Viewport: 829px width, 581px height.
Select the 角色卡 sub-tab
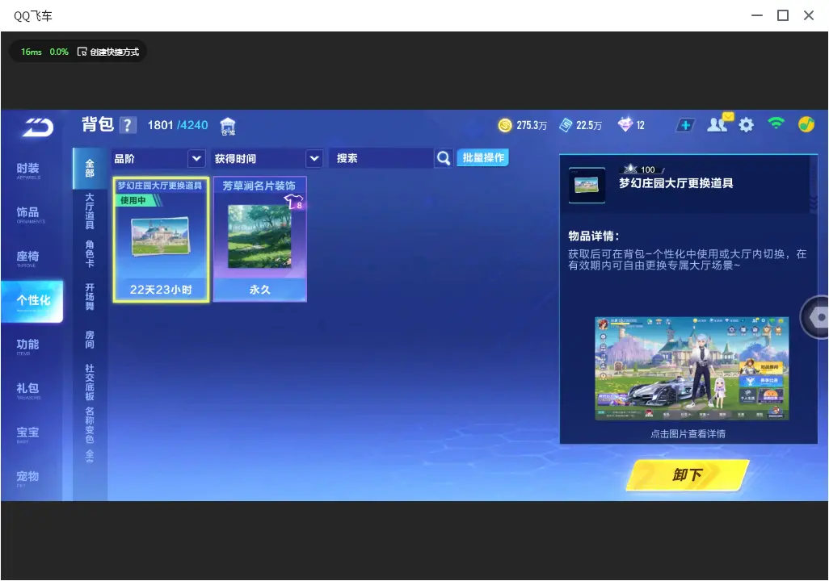pyautogui.click(x=90, y=254)
